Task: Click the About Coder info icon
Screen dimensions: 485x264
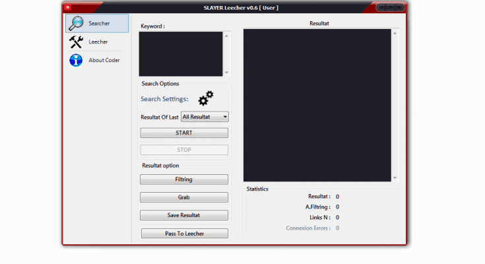Action: [77, 61]
